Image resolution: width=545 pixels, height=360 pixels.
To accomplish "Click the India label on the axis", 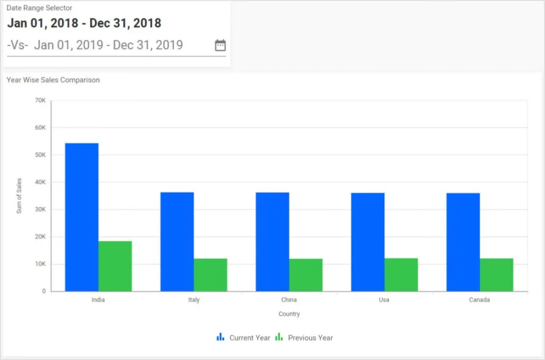I will pyautogui.click(x=98, y=300).
